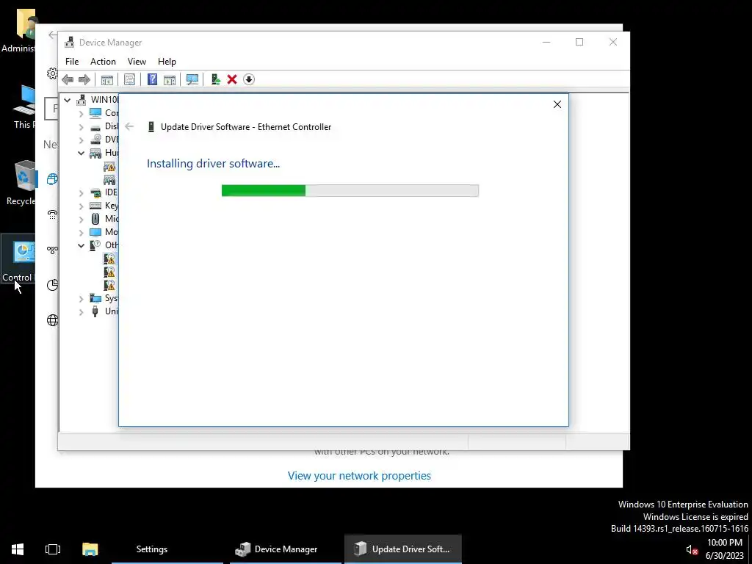This screenshot has height=564, width=752.
Task: Click View your network properties link
Action: point(359,476)
